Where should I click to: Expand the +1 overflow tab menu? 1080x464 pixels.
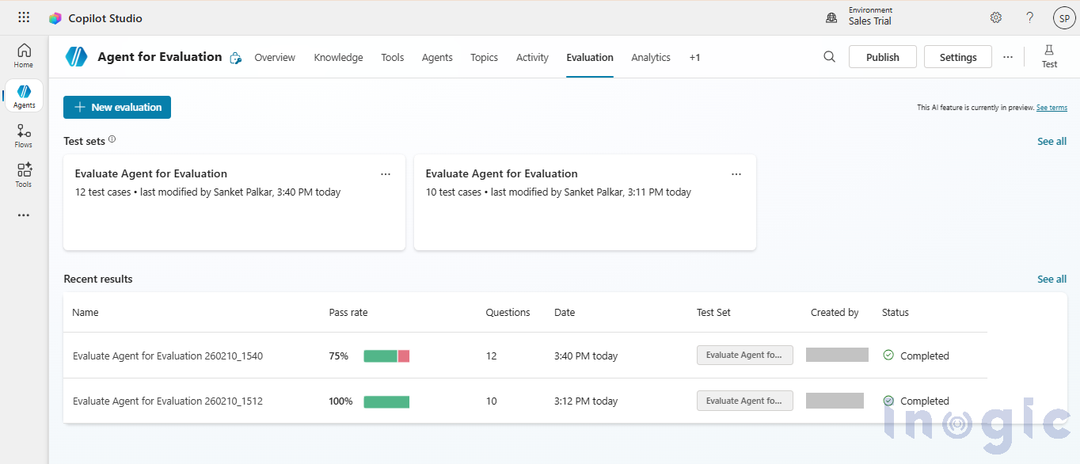694,57
